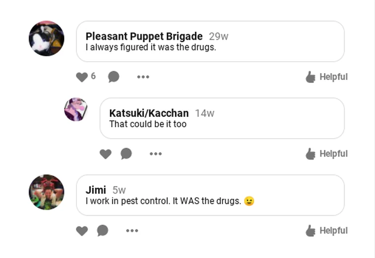The width and height of the screenshot is (375, 258).
Task: Open Jimi's profile avatar
Action: [46, 192]
